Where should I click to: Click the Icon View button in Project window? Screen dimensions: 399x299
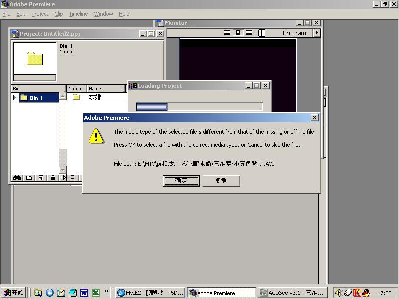point(72,178)
